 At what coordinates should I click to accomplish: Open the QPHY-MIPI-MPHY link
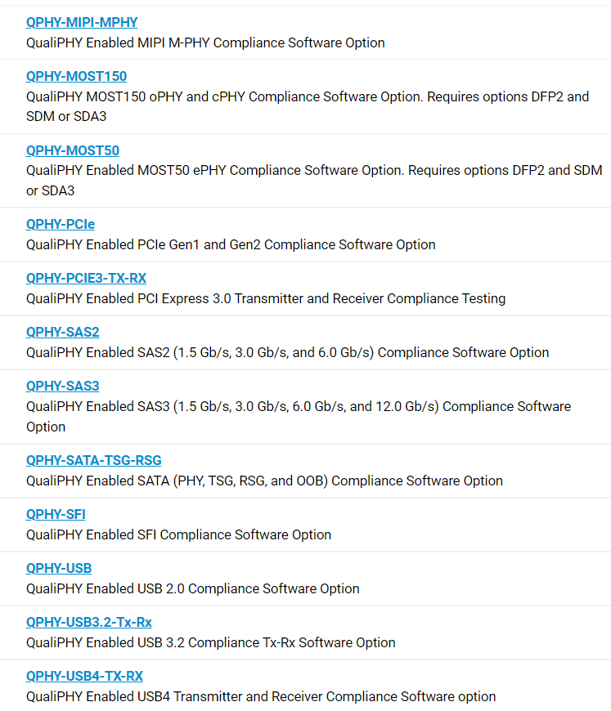point(82,22)
